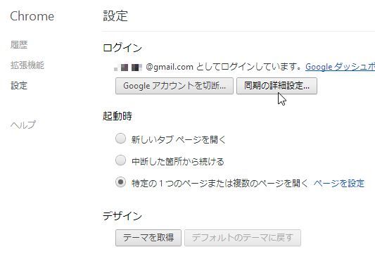375x254 pixels.
Task: Click the ページを設定 link
Action: pyautogui.click(x=339, y=184)
